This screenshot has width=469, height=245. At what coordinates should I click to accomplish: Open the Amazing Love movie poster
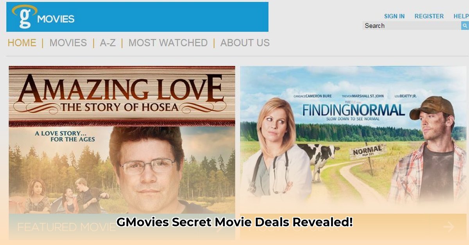(x=122, y=140)
